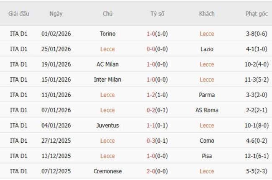Open the Lazio team link
Image resolution: width=272 pixels, height=180 pixels.
[x=207, y=49]
